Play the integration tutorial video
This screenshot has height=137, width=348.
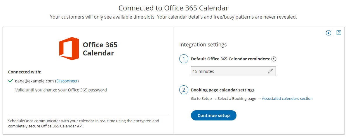[328, 33]
